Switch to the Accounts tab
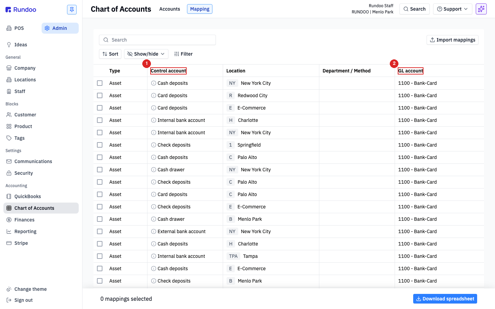Image resolution: width=495 pixels, height=309 pixels. click(169, 9)
